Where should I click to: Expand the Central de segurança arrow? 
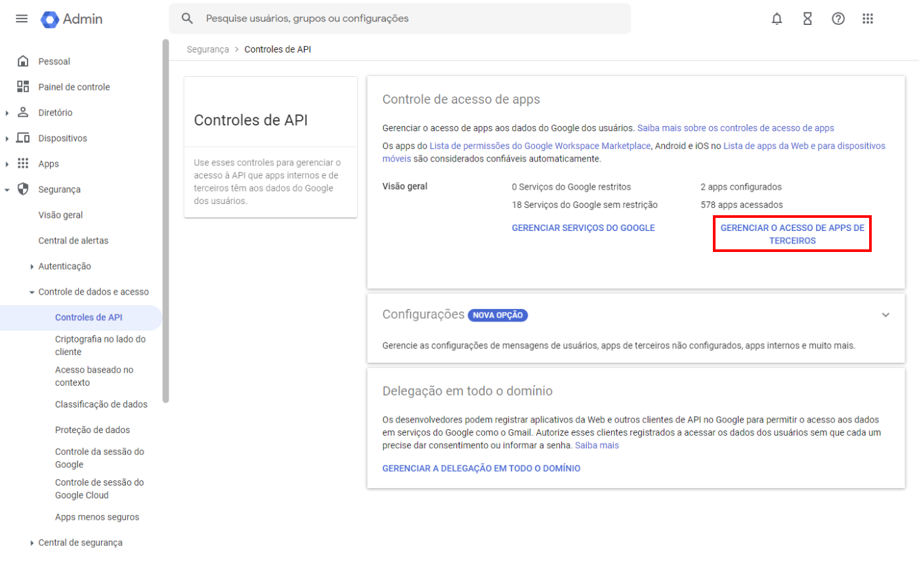[x=32, y=543]
